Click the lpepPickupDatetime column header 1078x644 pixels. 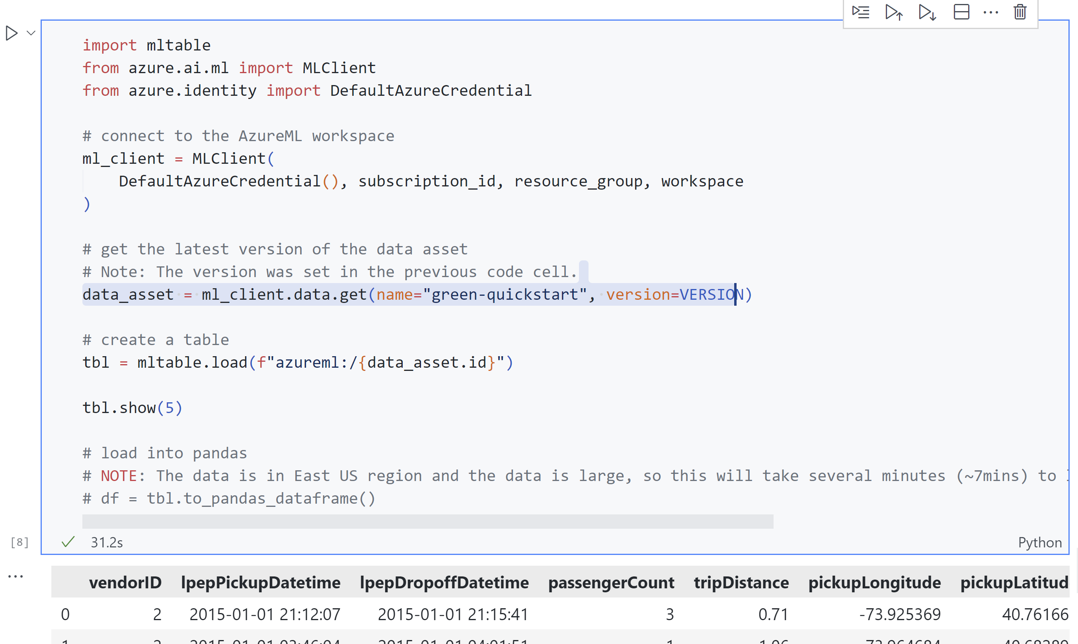pyautogui.click(x=261, y=582)
